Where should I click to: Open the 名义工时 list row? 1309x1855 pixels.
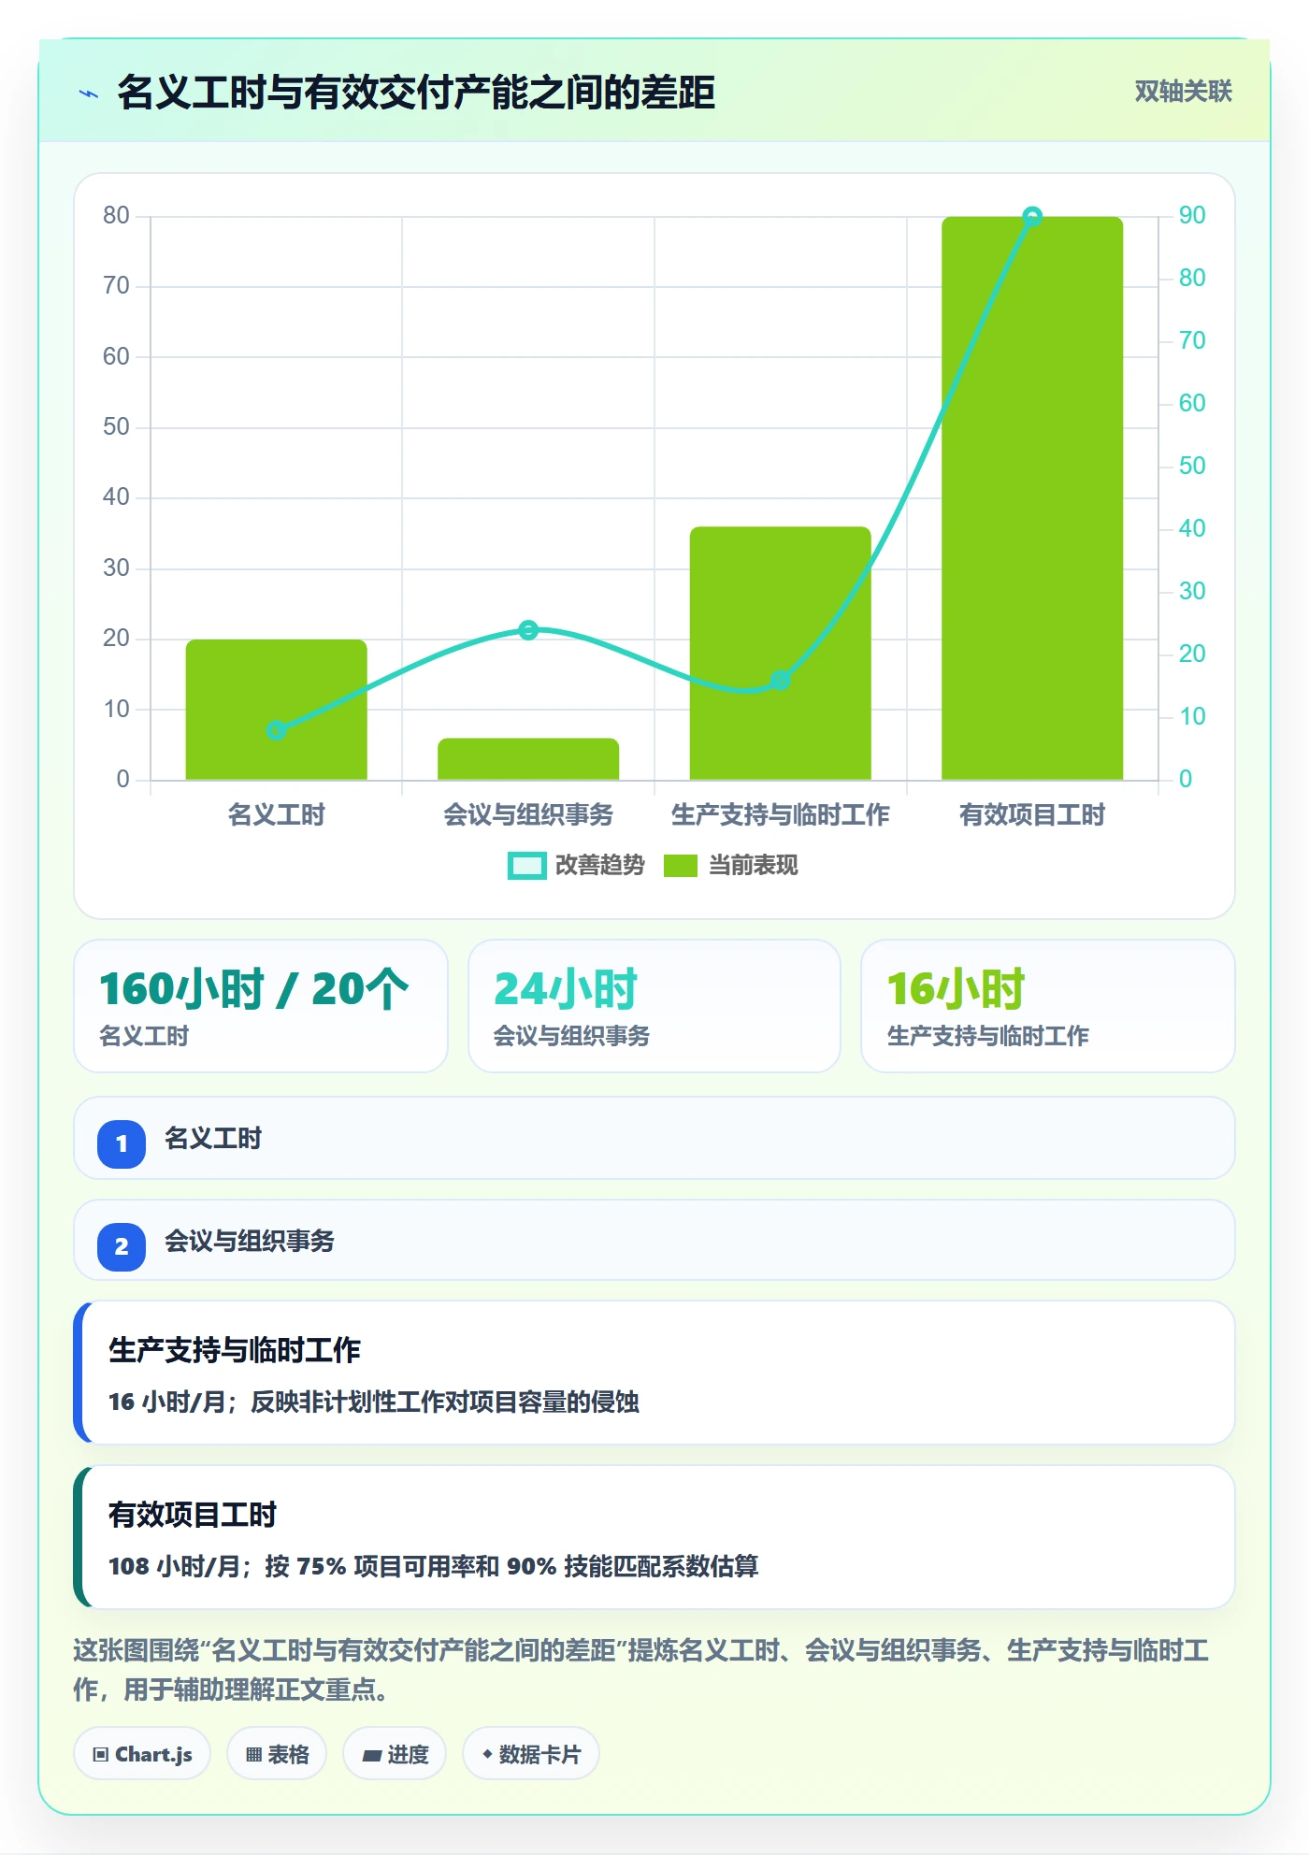[654, 1139]
